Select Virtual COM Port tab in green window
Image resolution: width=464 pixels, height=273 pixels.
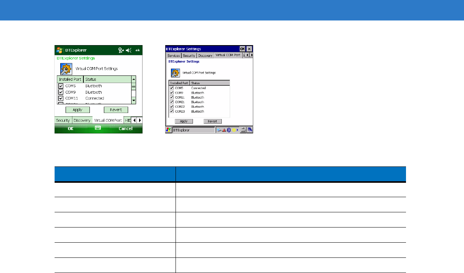pyautogui.click(x=108, y=120)
